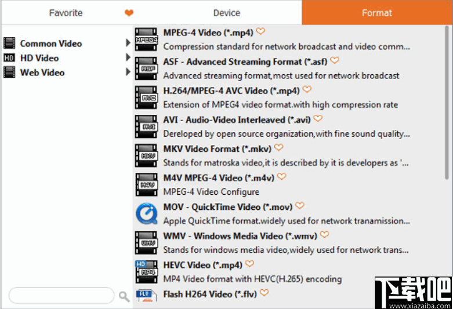The width and height of the screenshot is (453, 309).
Task: Click the orange heart beside Favorite tab
Action: (x=129, y=13)
